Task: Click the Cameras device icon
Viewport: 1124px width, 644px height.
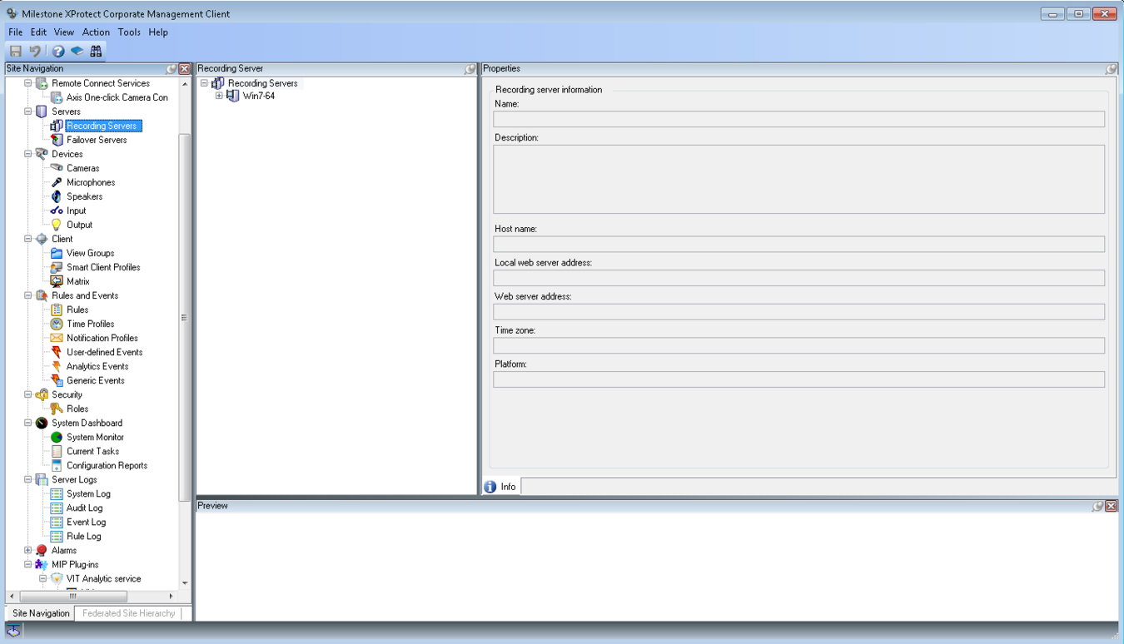Action: click(x=57, y=168)
